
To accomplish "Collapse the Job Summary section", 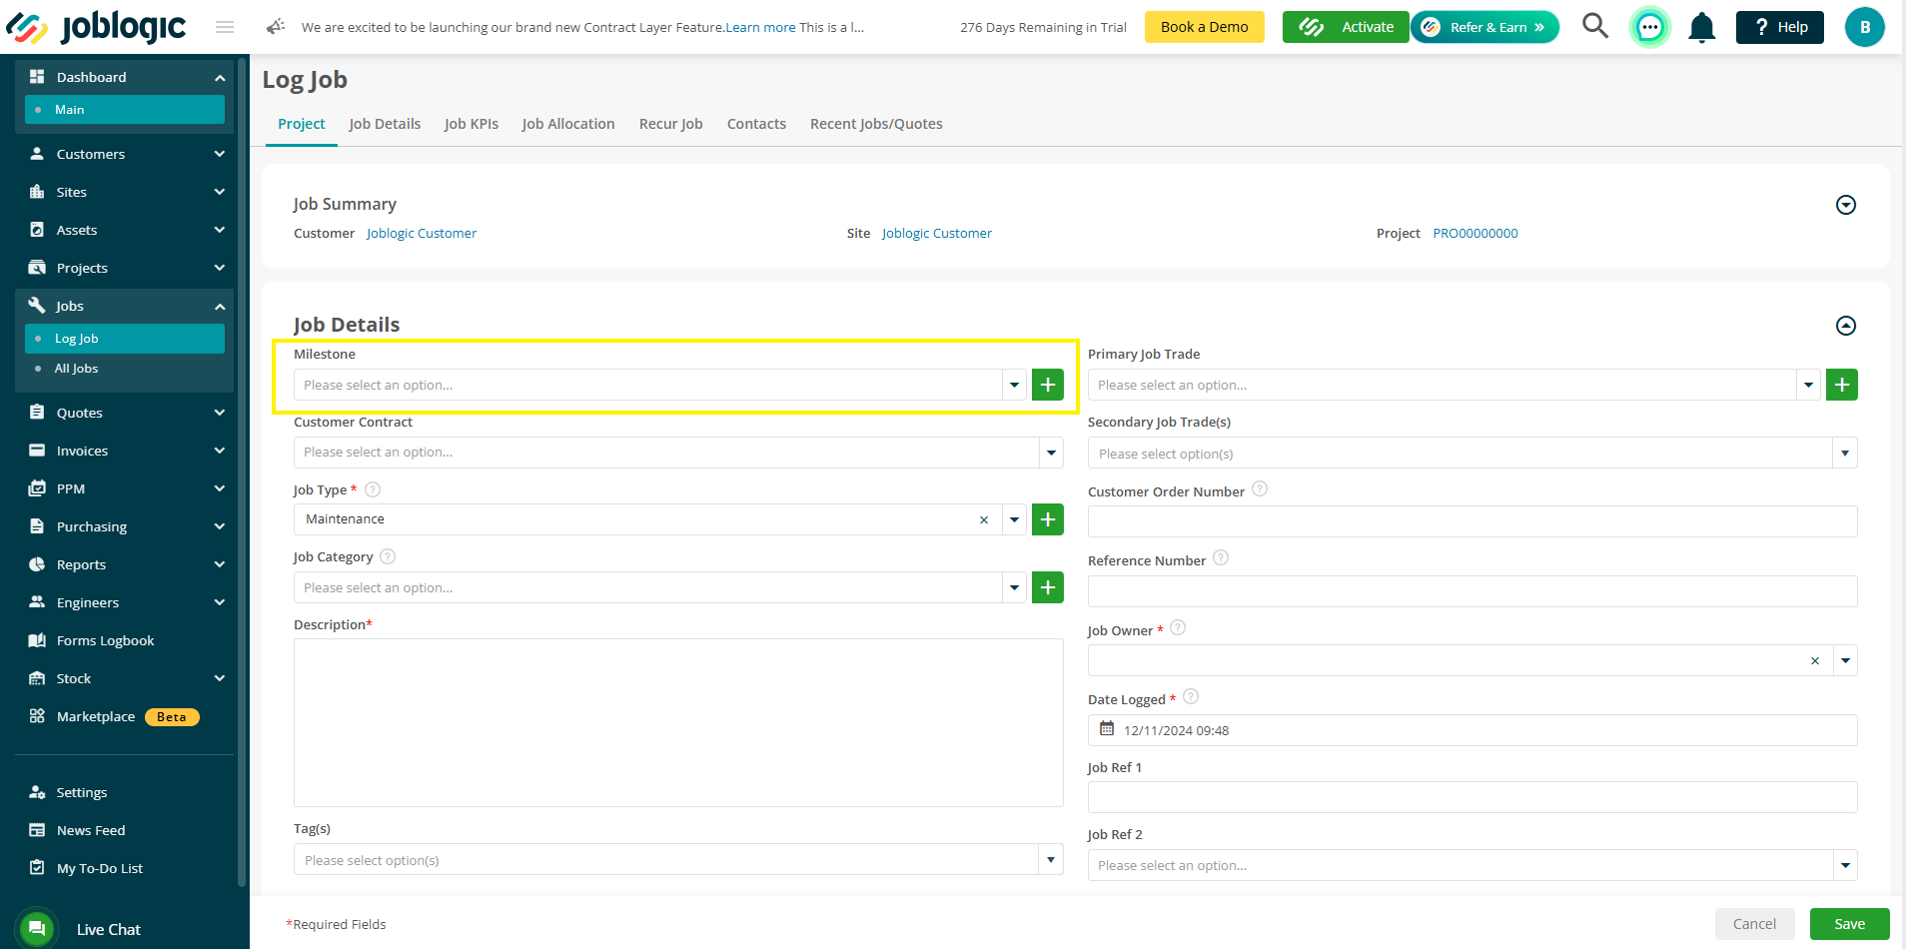I will (x=1846, y=205).
